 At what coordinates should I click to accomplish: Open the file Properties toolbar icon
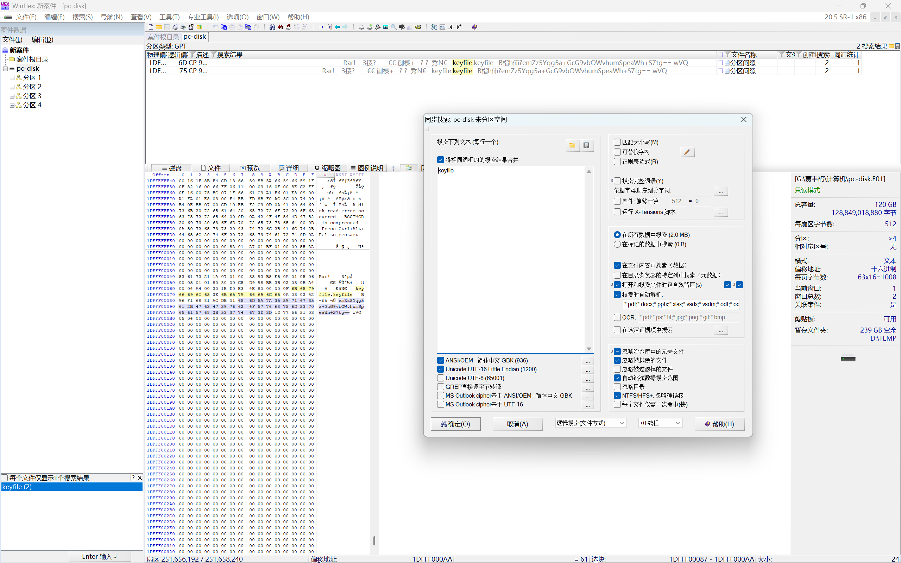pos(191,27)
